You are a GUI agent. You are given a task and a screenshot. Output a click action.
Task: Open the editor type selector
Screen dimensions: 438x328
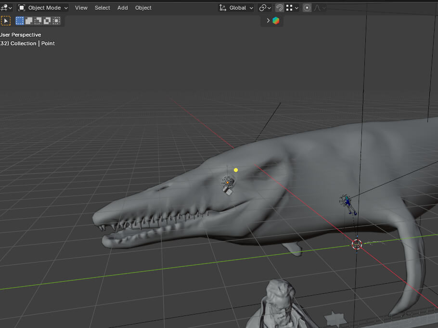[x=6, y=8]
